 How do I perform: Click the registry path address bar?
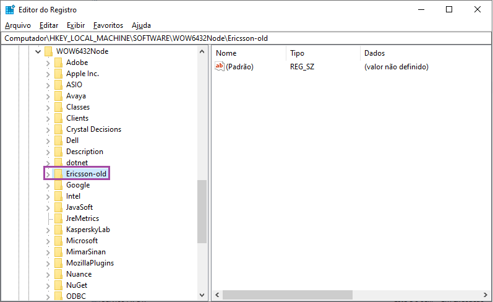pyautogui.click(x=246, y=38)
